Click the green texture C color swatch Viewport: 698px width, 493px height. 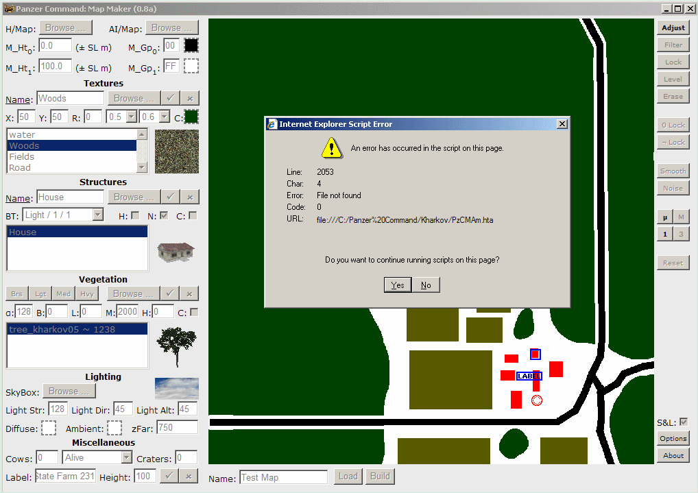pos(191,117)
